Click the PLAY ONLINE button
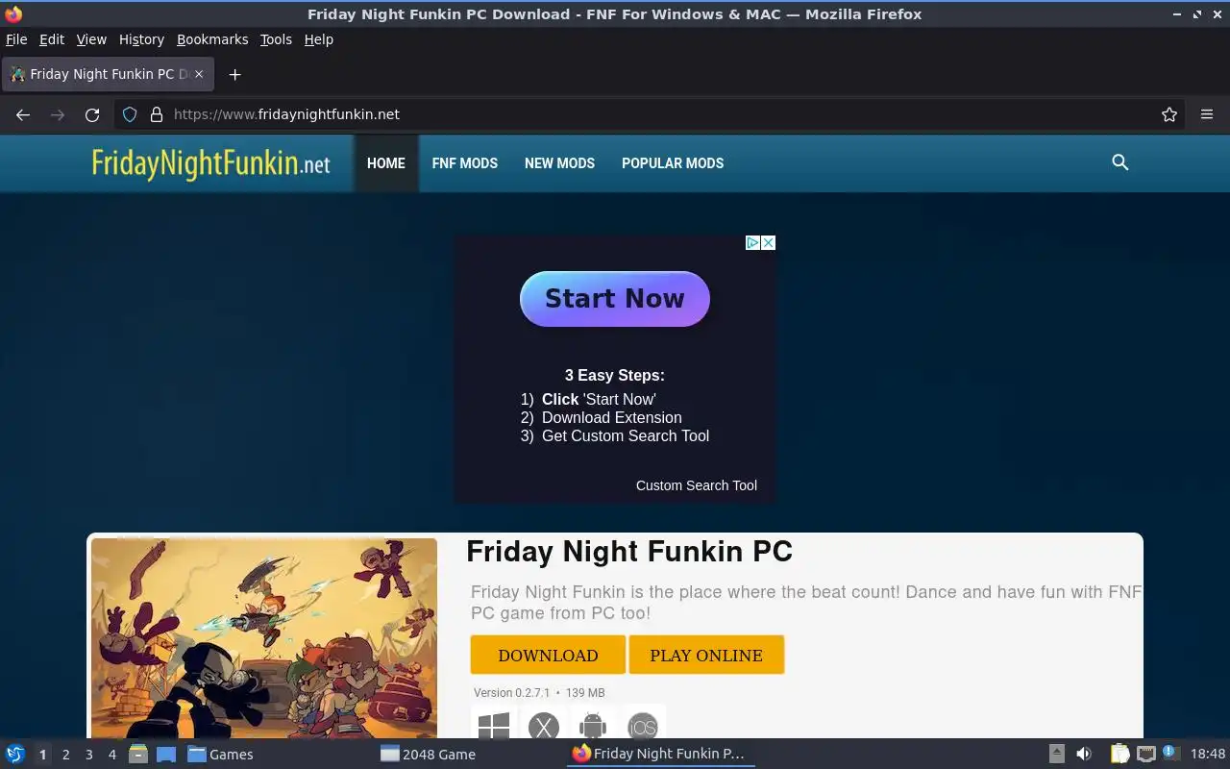Screen dimensions: 1230x769 [x=706, y=655]
